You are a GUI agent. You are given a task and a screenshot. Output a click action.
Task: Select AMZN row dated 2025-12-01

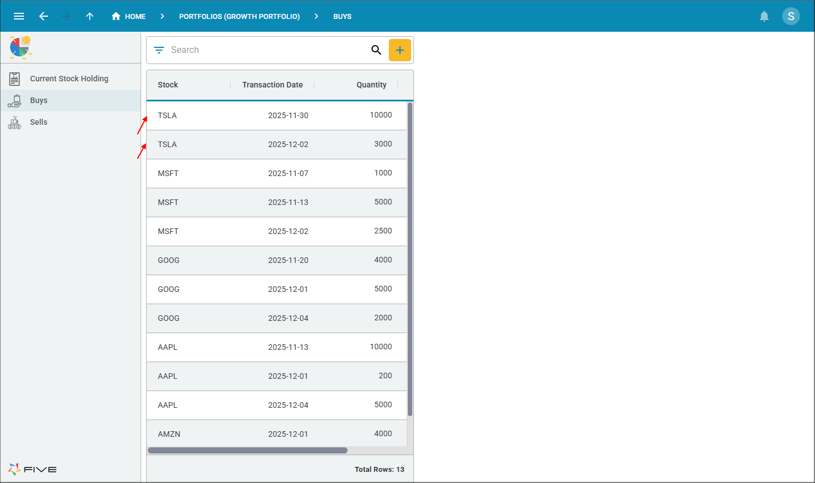(277, 433)
